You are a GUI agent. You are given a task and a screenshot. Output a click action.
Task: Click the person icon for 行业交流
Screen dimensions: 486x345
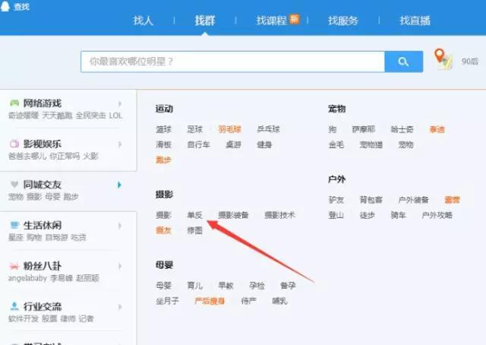pyautogui.click(x=14, y=306)
